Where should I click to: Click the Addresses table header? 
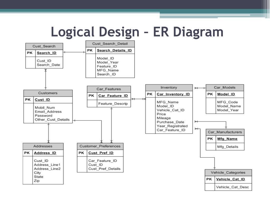[x=43, y=146]
